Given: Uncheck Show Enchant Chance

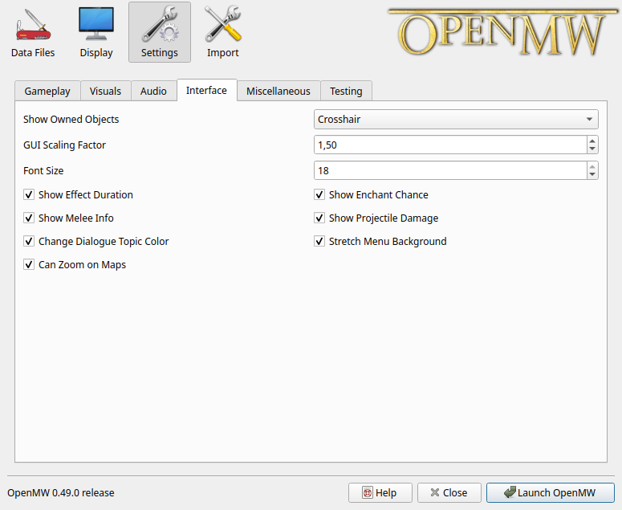Looking at the screenshot, I should click(319, 195).
